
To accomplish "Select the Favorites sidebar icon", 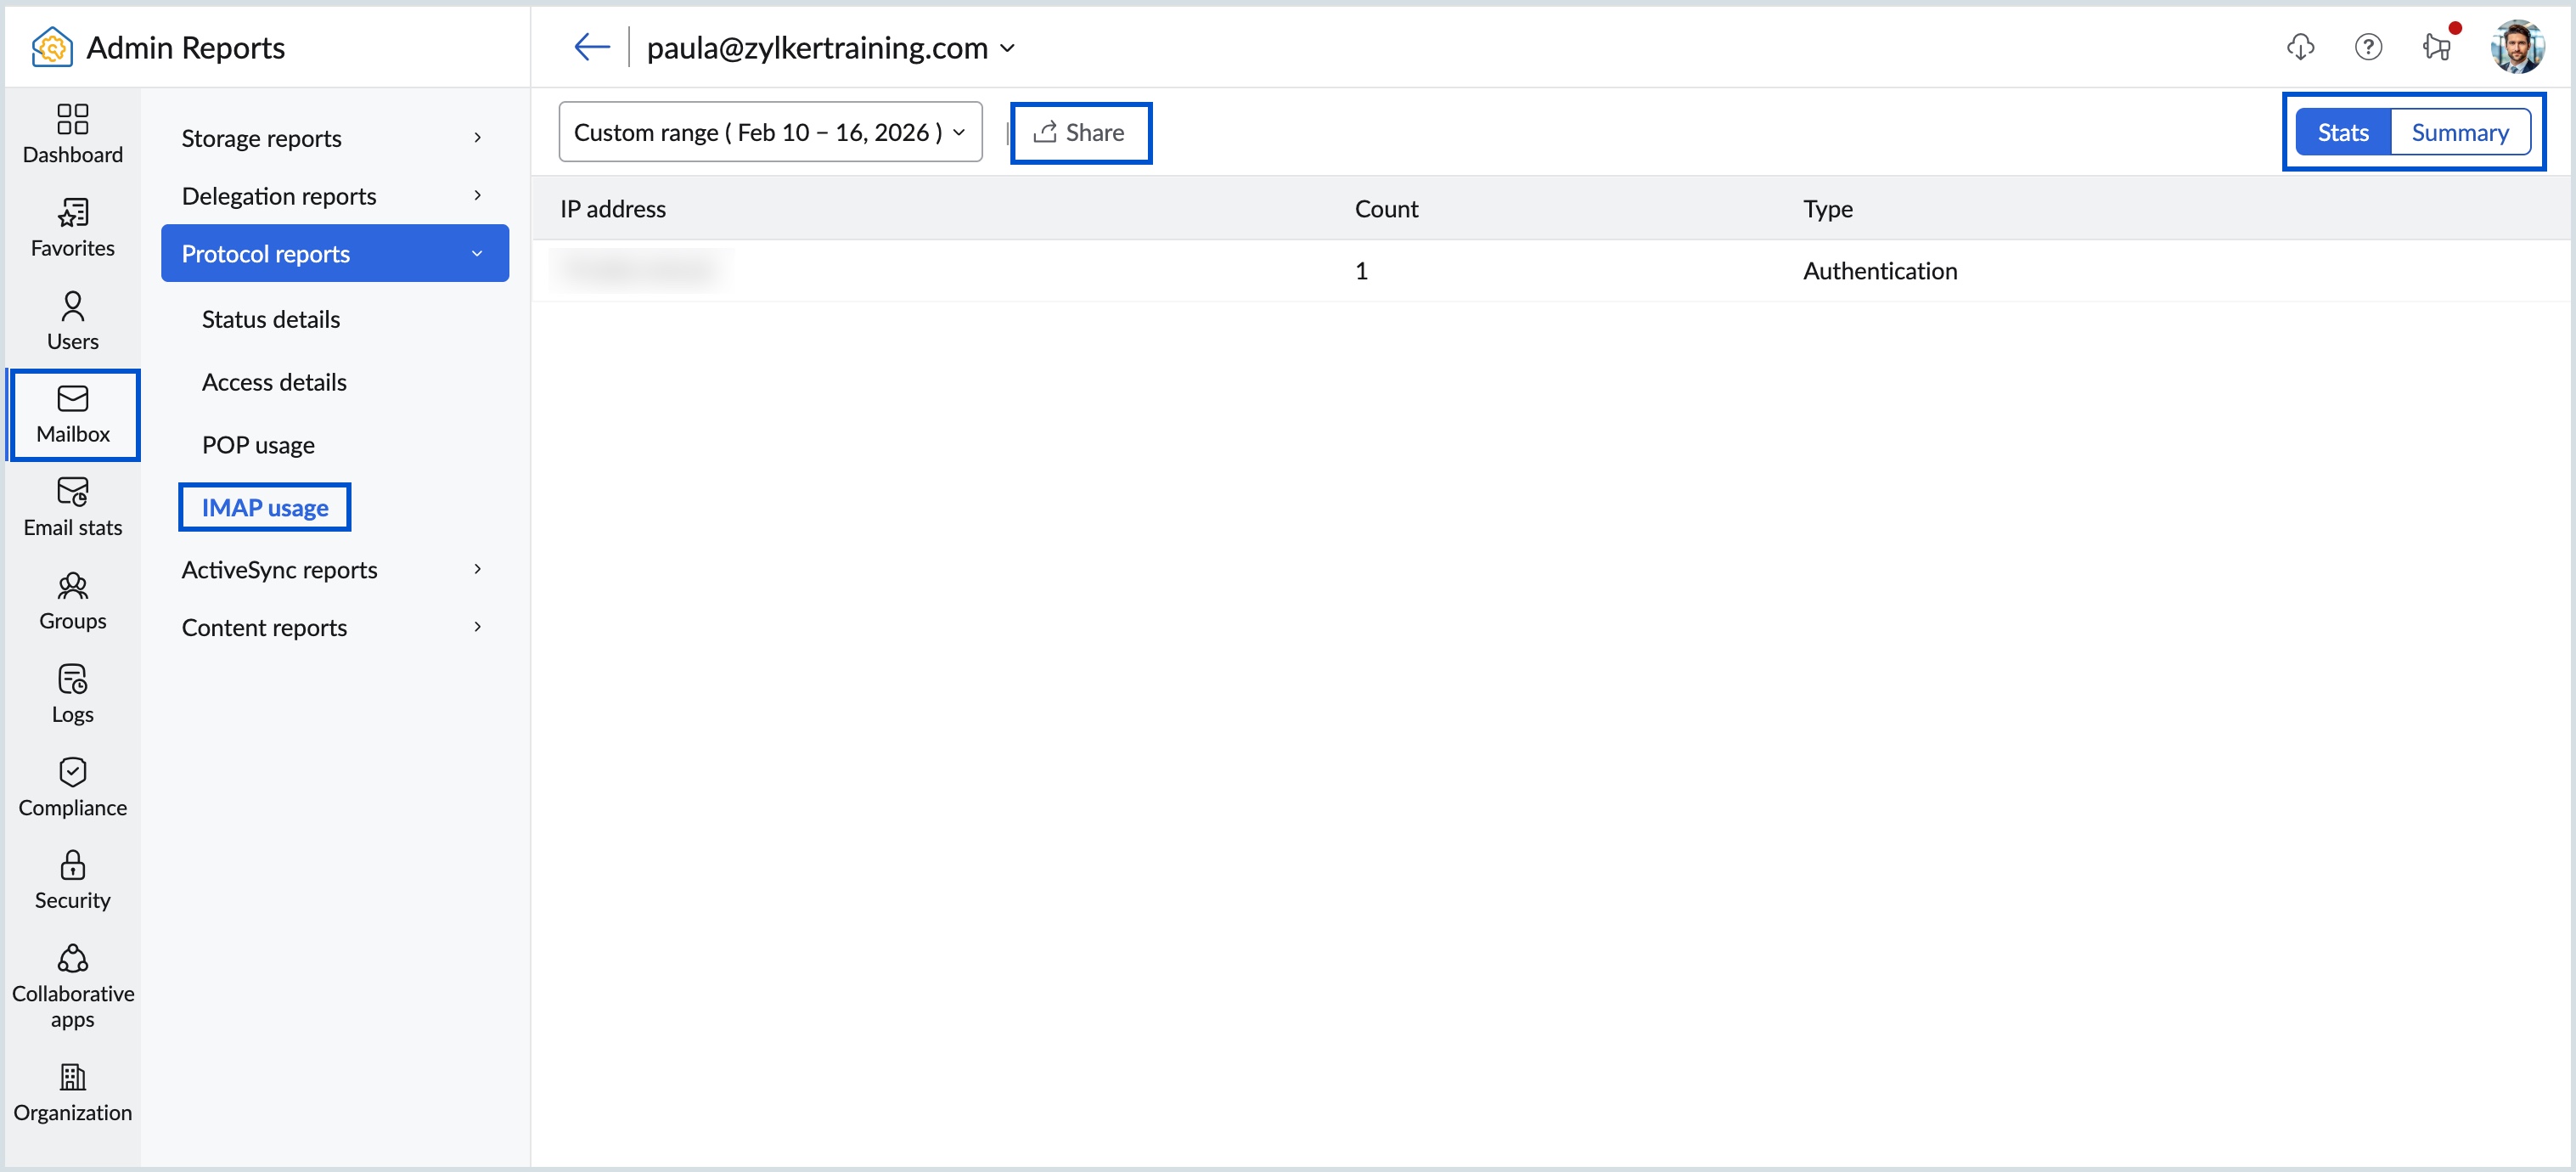I will (71, 228).
